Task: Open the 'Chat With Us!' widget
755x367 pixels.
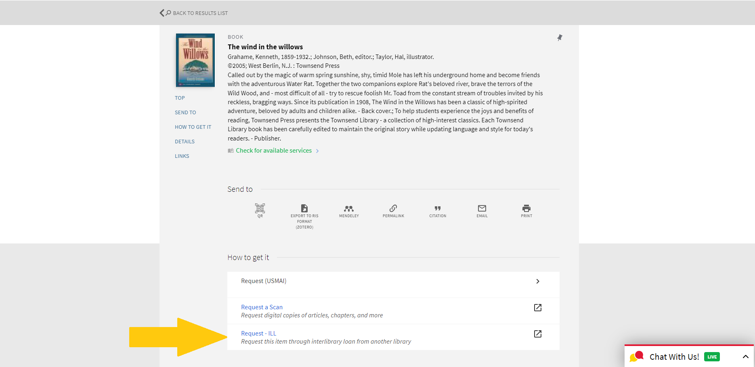Action: coord(689,357)
